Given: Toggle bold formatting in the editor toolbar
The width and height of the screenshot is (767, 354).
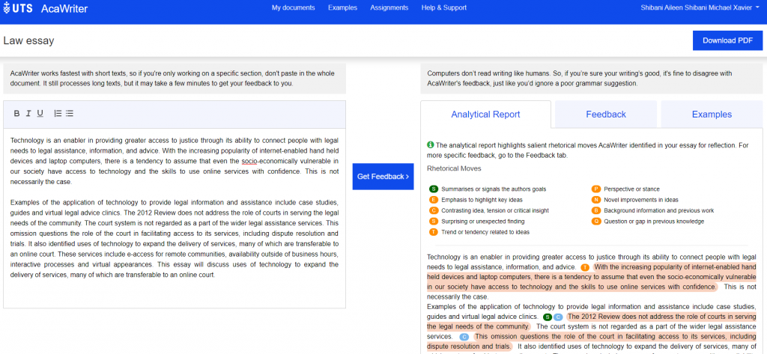Looking at the screenshot, I should point(16,114).
